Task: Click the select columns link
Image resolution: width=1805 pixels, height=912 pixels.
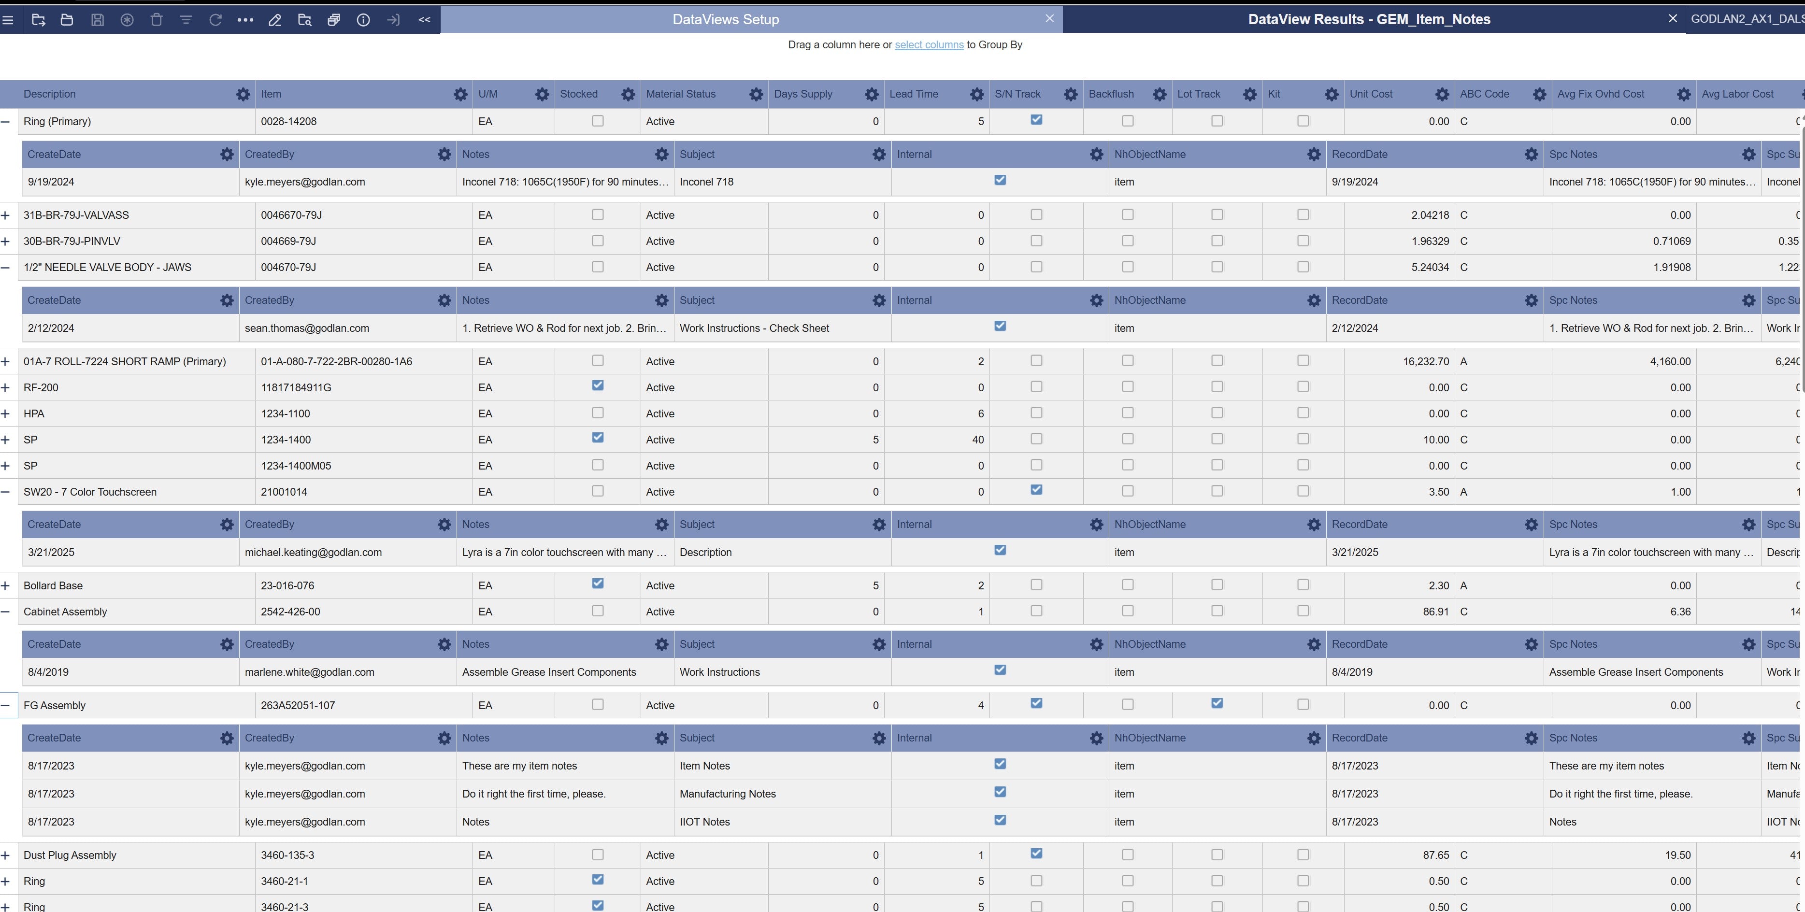Action: point(929,45)
